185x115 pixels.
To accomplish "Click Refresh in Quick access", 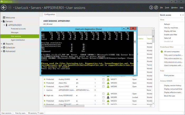I will pyautogui.click(x=167, y=24).
